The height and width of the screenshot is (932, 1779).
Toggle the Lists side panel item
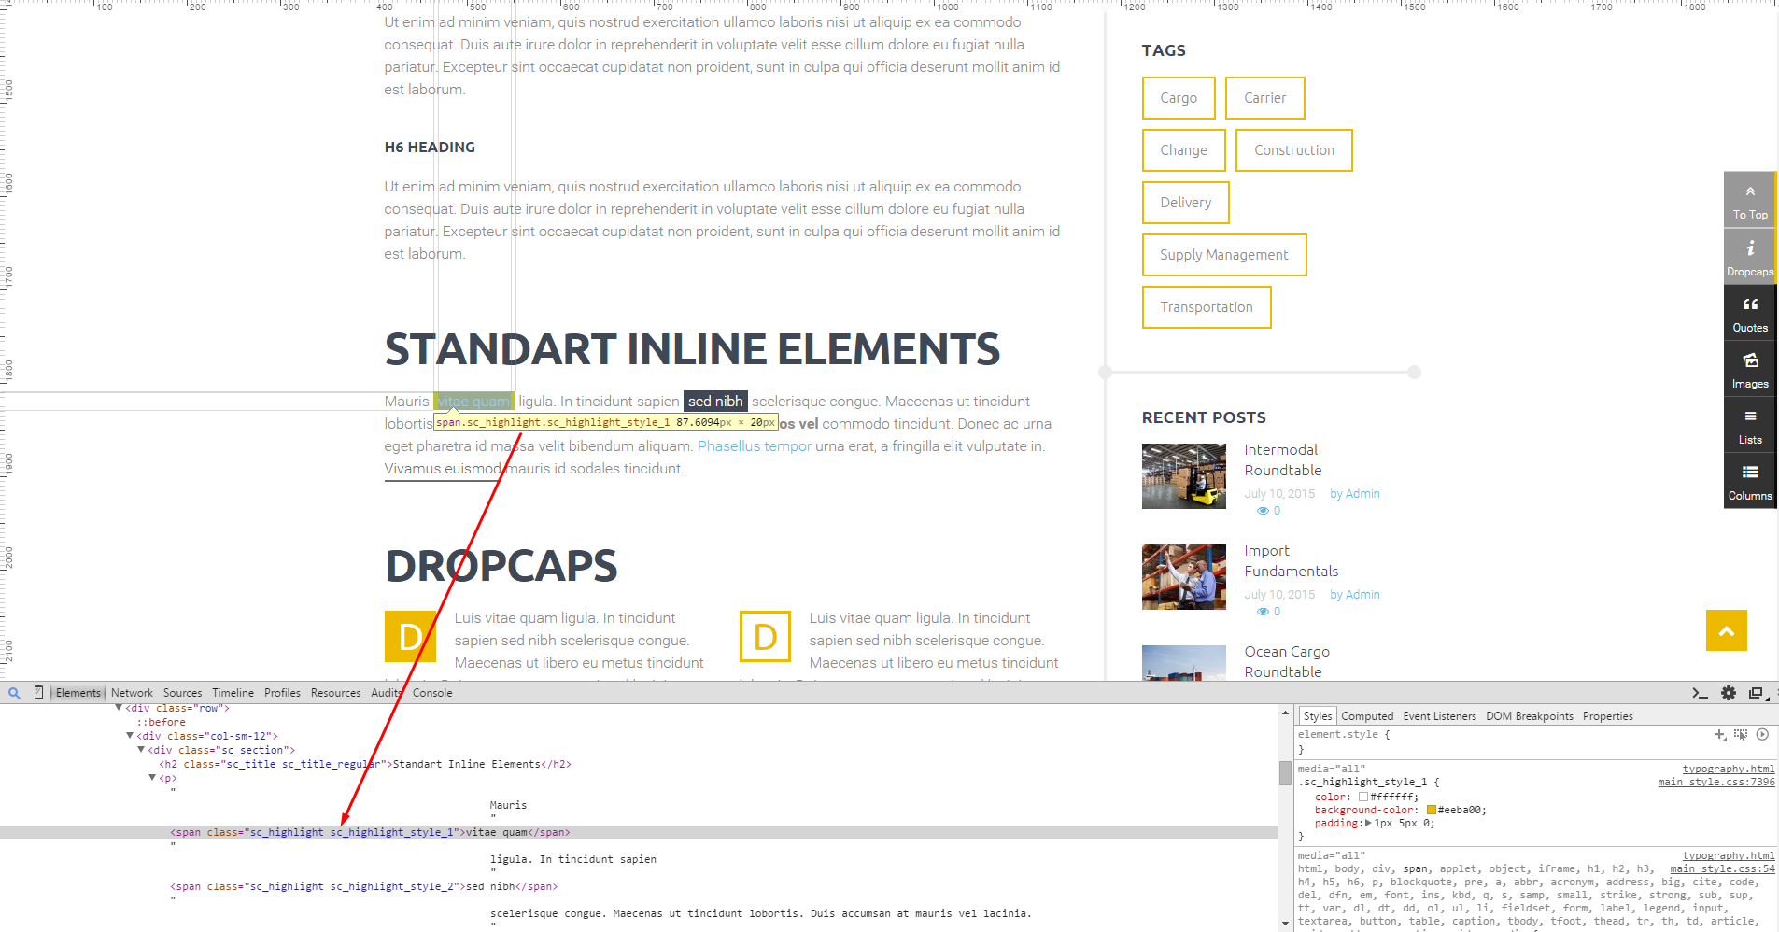pos(1749,426)
